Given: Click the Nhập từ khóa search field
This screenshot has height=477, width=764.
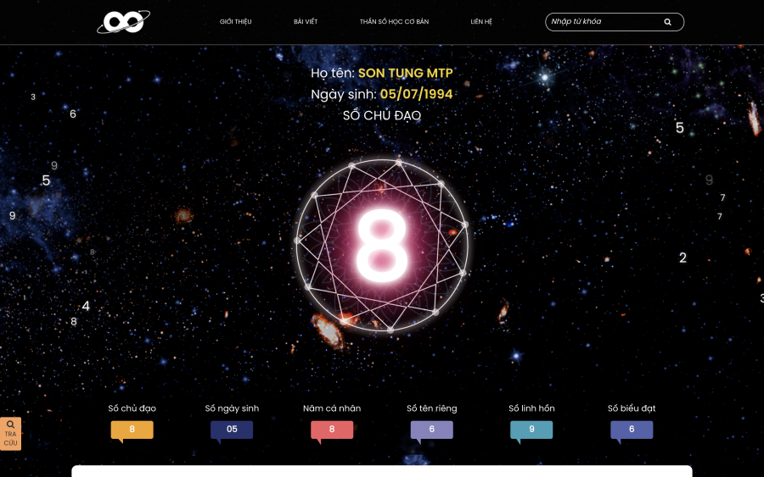Looking at the screenshot, I should coord(601,22).
